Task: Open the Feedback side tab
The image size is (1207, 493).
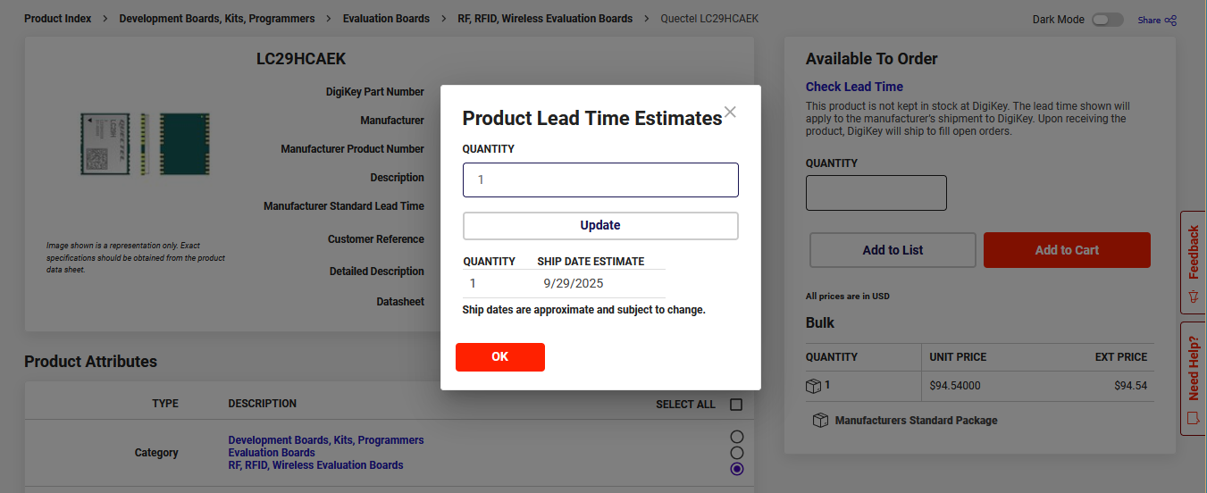Action: pyautogui.click(x=1193, y=264)
